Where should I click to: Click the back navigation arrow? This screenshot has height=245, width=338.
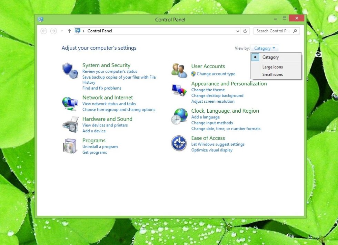tap(44, 31)
